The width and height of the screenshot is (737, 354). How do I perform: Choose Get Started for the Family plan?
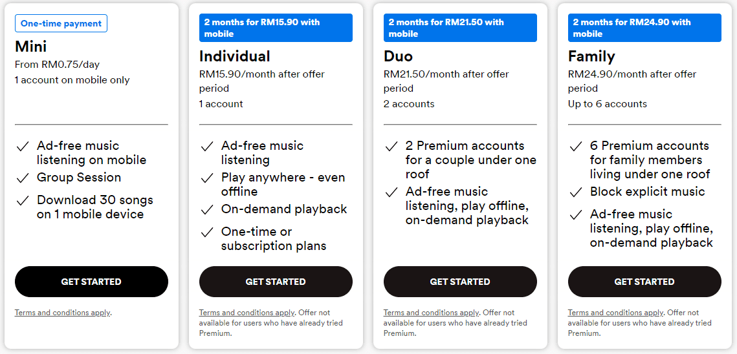(644, 282)
